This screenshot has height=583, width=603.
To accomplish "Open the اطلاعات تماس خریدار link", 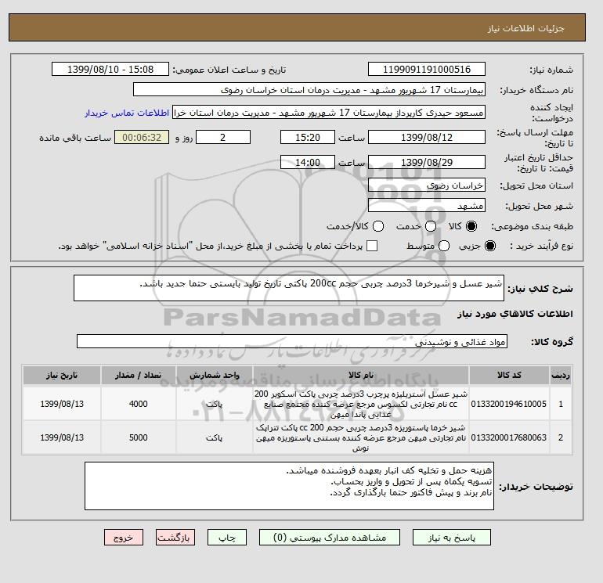I will pyautogui.click(x=127, y=113).
